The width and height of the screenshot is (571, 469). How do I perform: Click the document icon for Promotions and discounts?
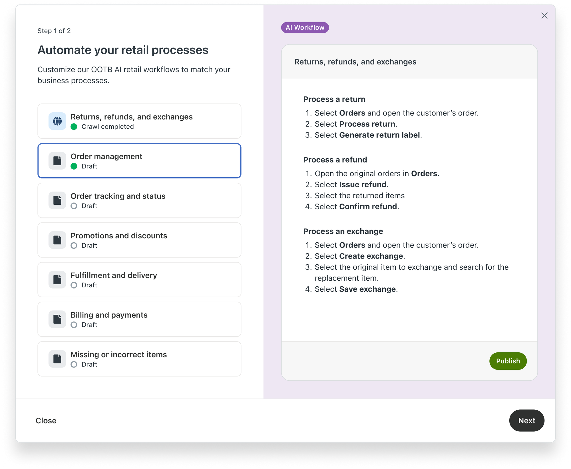click(57, 240)
